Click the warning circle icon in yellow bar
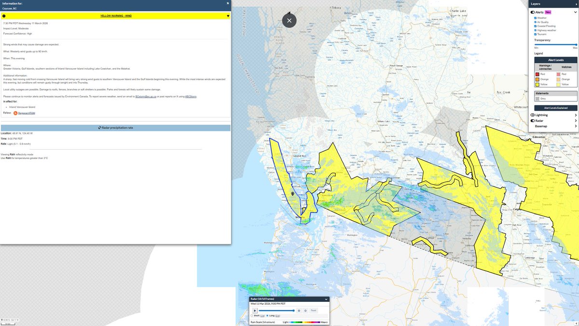This screenshot has height=326, width=579. point(4,15)
